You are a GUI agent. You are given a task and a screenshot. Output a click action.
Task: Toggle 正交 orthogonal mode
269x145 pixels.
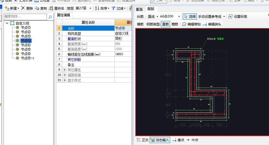click(x=142, y=140)
